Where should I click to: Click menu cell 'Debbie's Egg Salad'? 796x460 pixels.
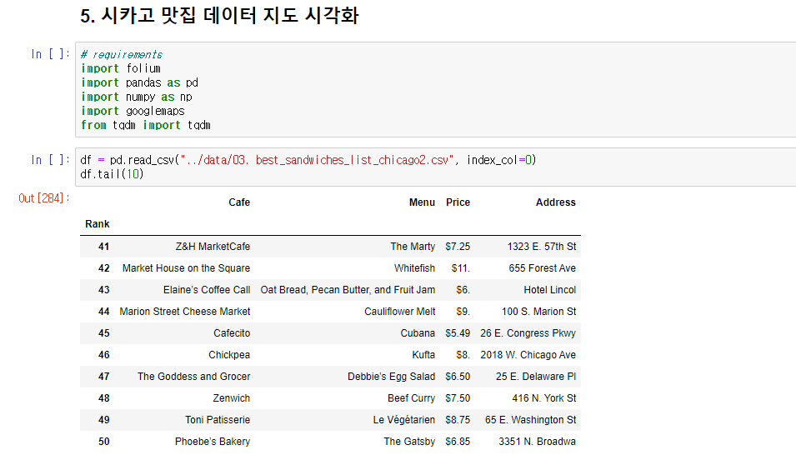[391, 376]
